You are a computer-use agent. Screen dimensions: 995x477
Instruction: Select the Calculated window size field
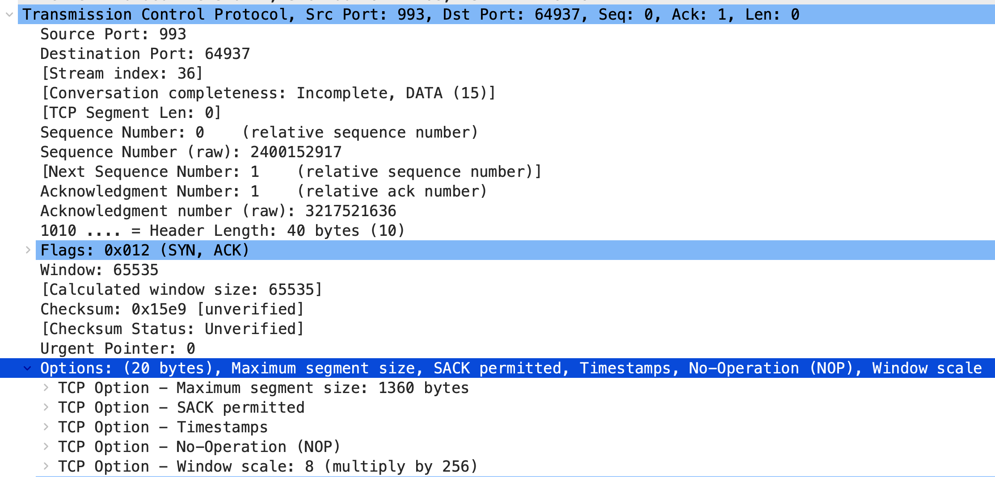181,289
